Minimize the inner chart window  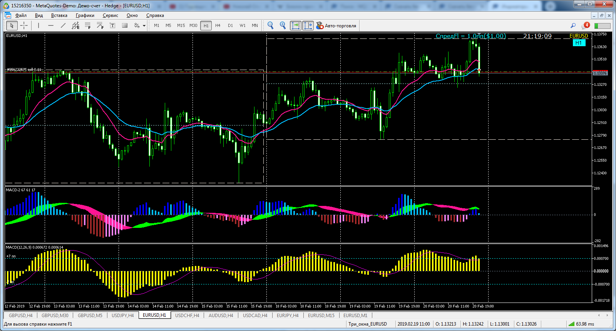coord(594,15)
